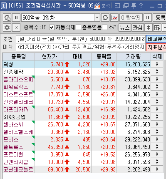This screenshot has width=166, height=179.
Task: Delete the 인벤티지랩 row with its X
Action: pyautogui.click(x=157, y=162)
